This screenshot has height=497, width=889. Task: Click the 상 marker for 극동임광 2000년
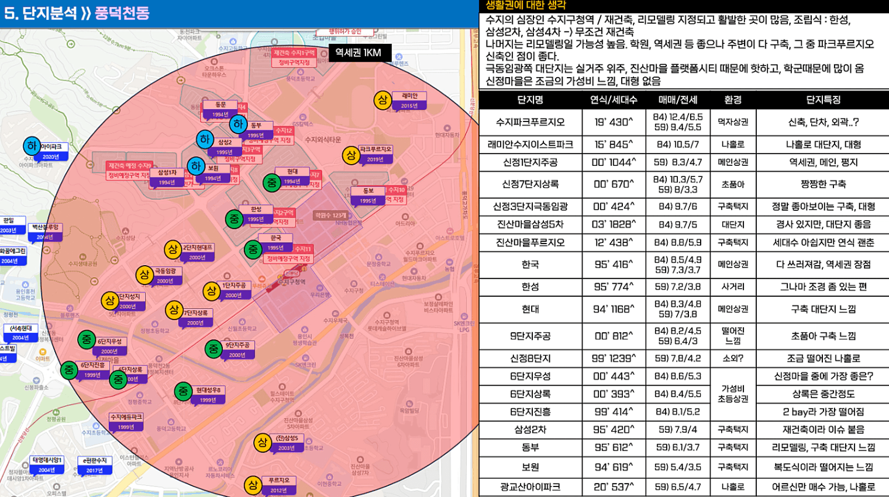pos(144,274)
